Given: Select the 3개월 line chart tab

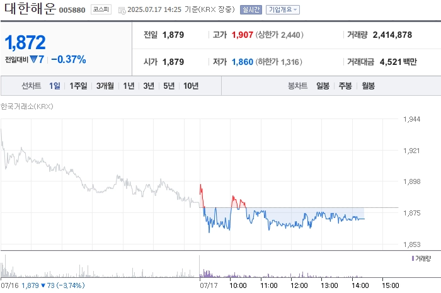Looking at the screenshot, I should coord(105,86).
